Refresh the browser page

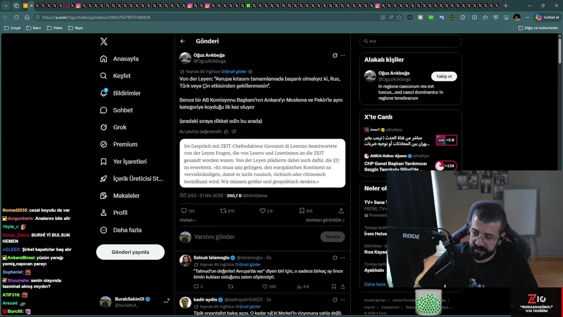tap(16, 17)
